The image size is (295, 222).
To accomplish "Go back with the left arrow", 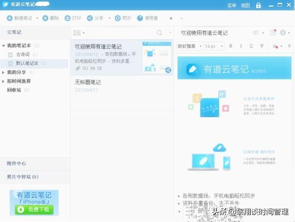I will coord(171,18).
